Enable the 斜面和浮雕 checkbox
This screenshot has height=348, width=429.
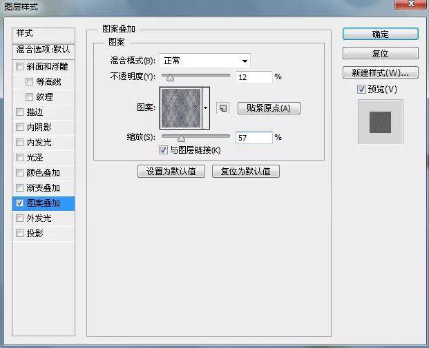point(19,67)
